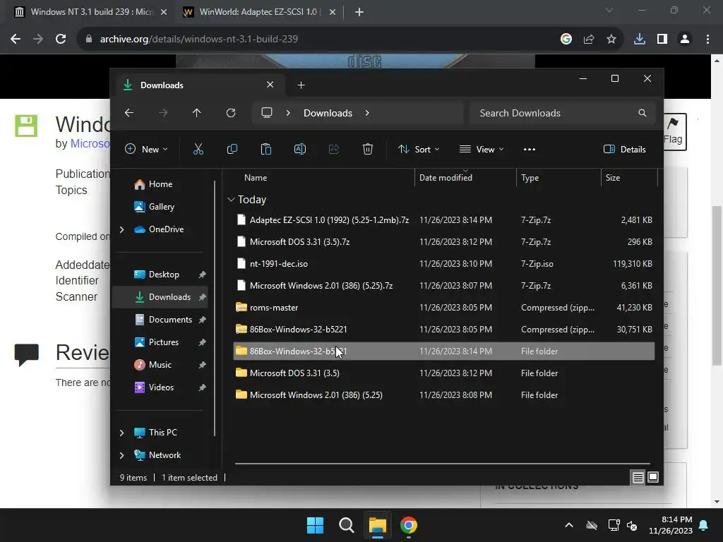Switch to details list view icon in status bar
The height and width of the screenshot is (542, 723).
pos(638,478)
